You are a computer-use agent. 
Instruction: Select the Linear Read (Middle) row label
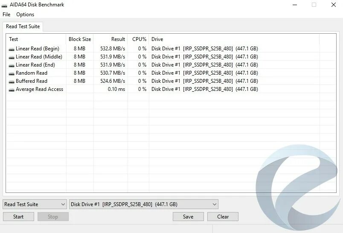click(x=39, y=57)
